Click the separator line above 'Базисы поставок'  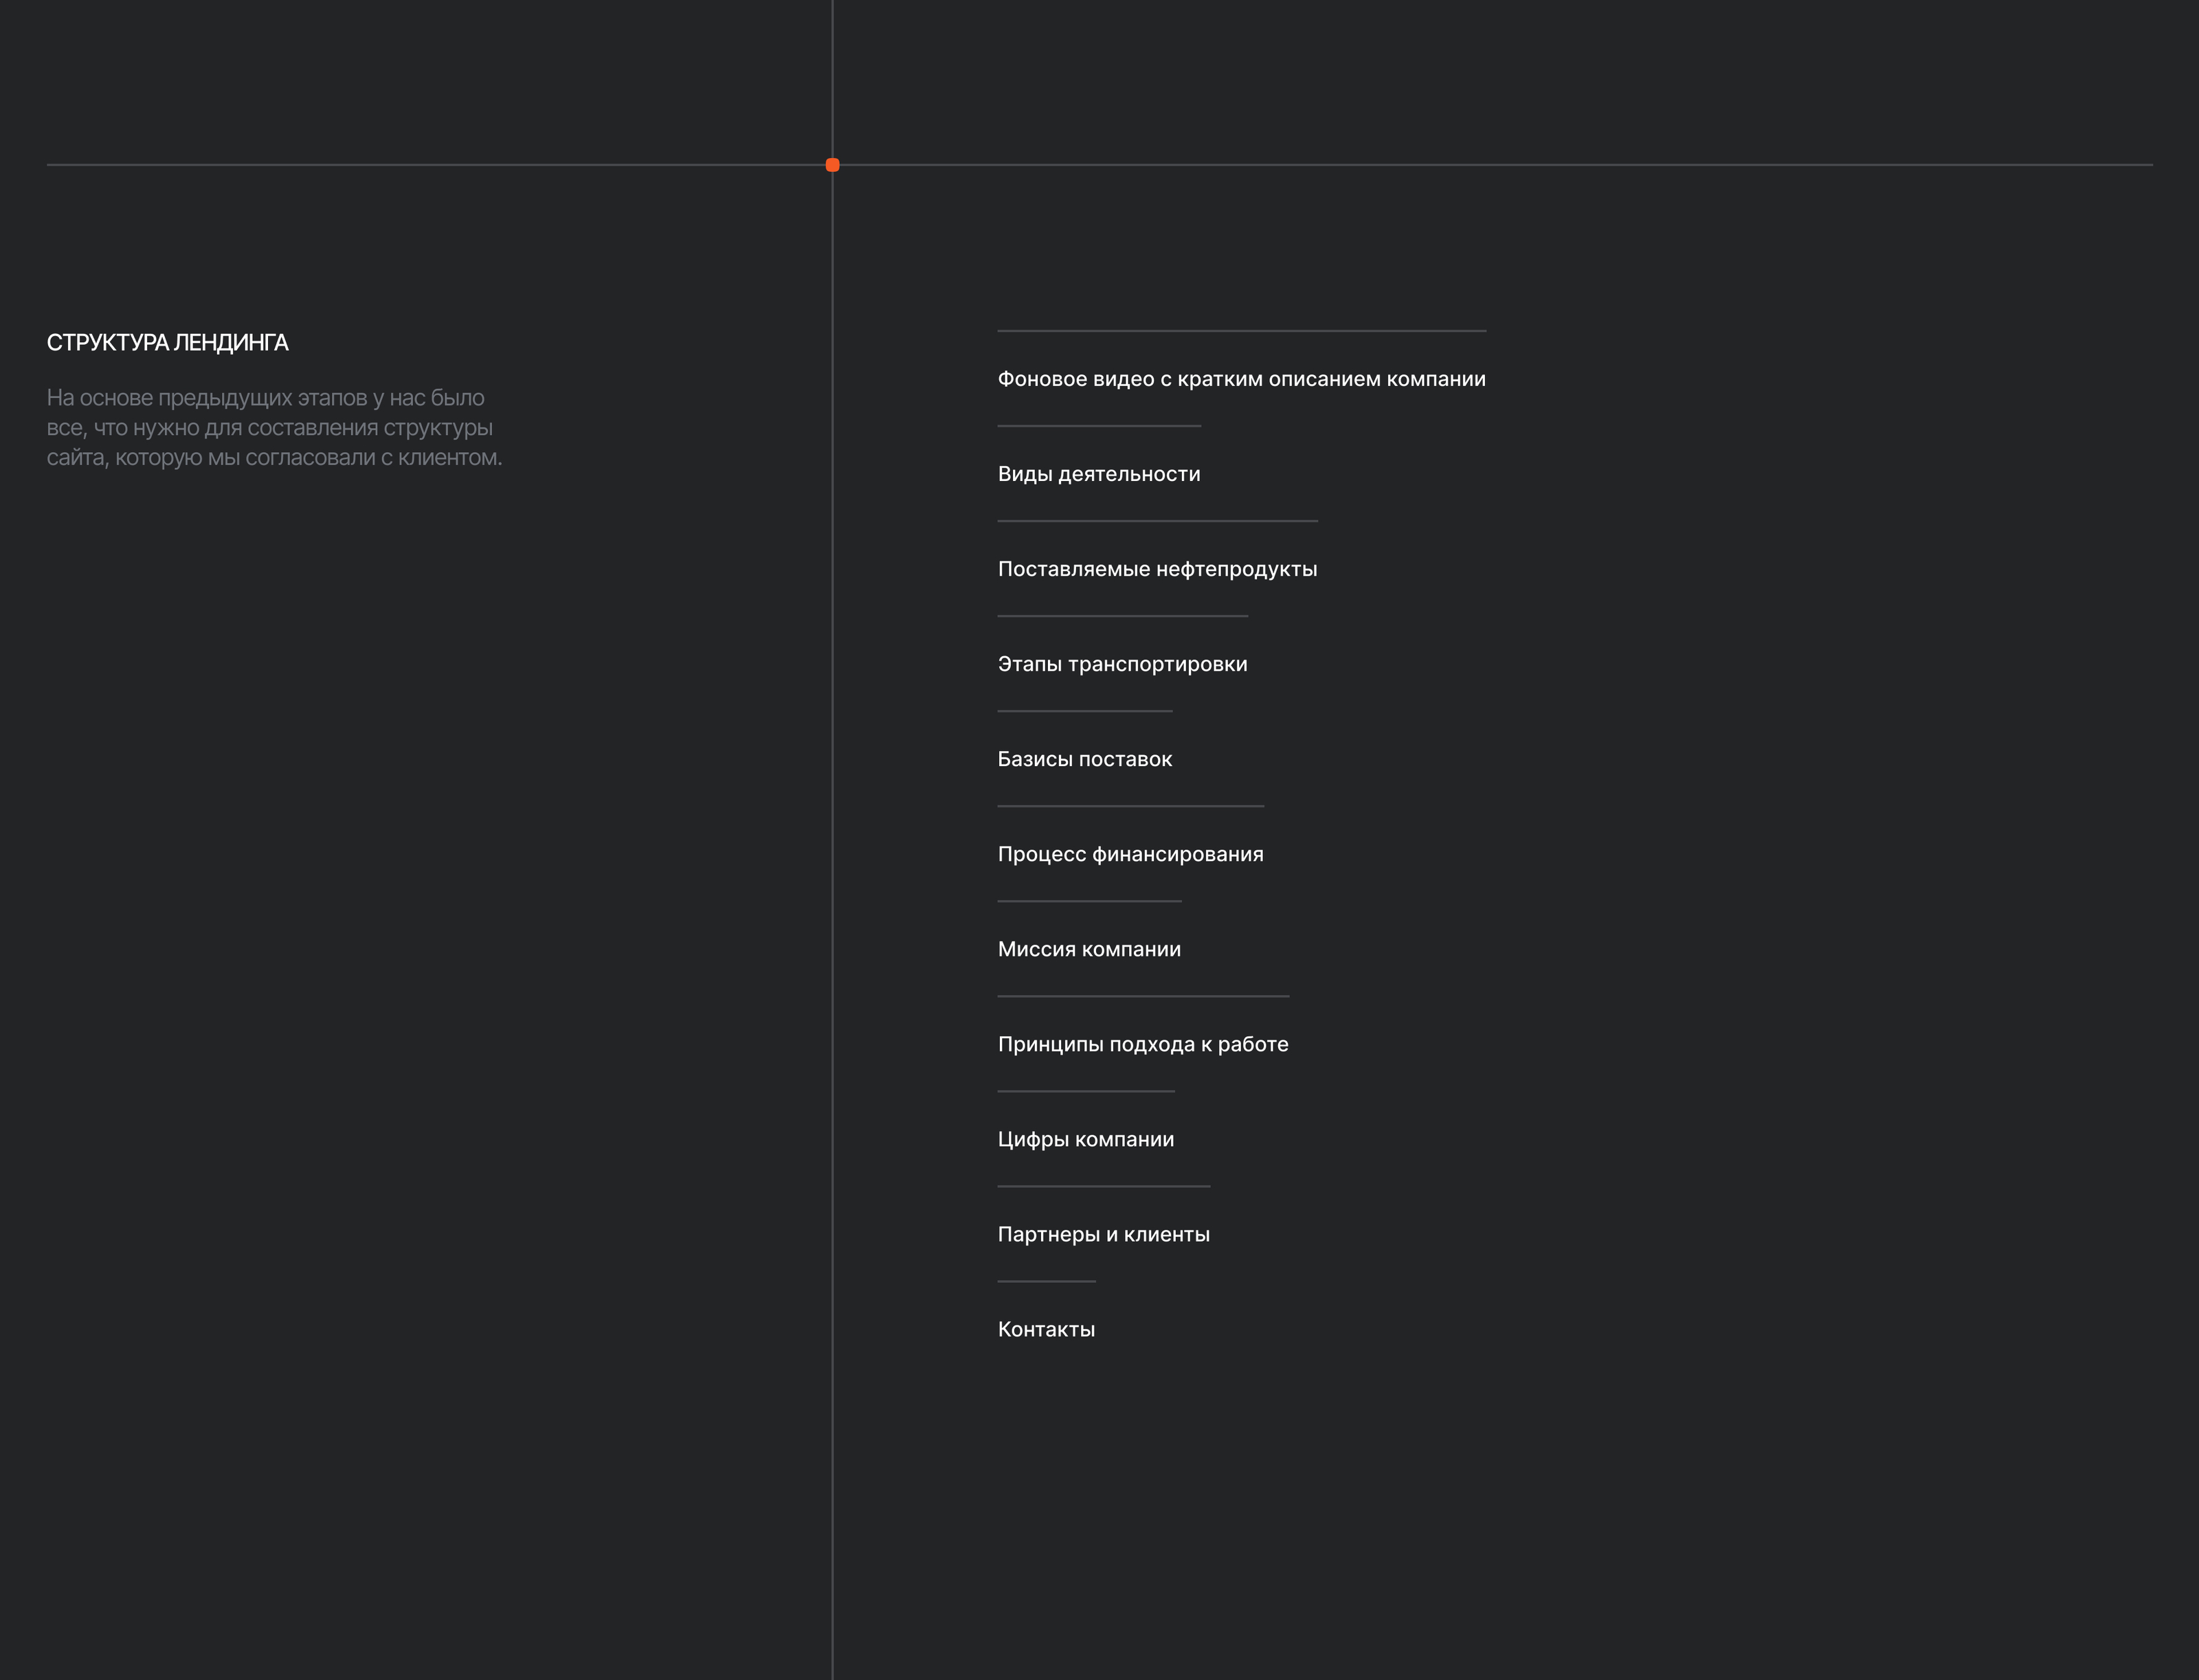tap(1084, 711)
